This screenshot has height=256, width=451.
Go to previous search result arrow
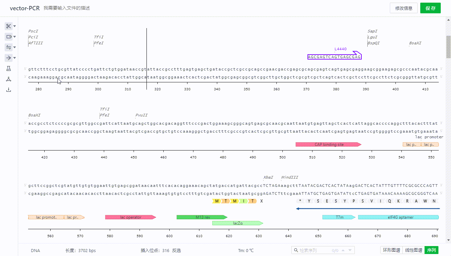(x=343, y=250)
